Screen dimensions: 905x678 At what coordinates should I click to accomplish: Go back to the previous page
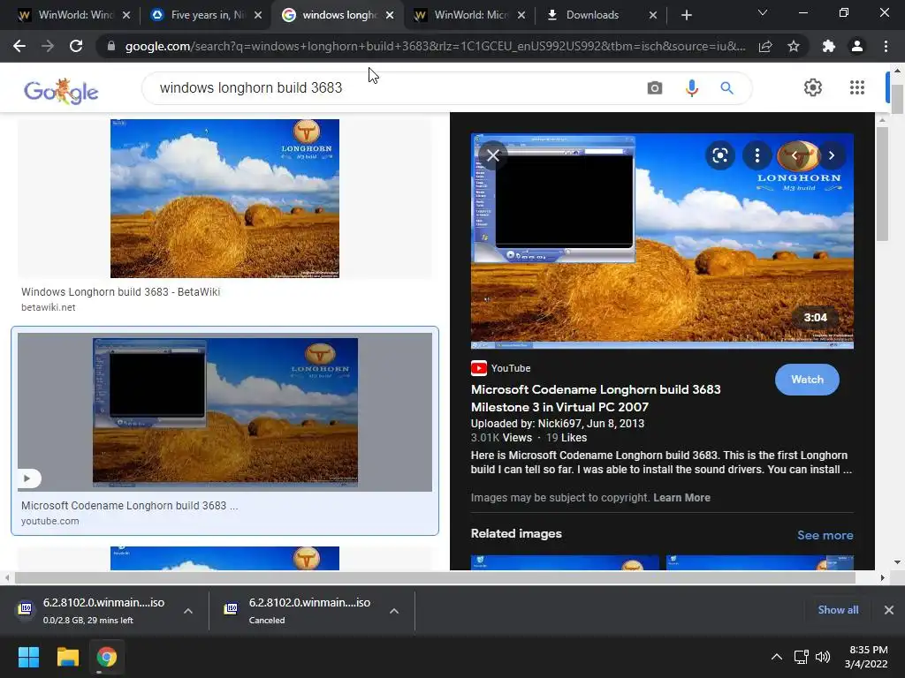pyautogui.click(x=19, y=46)
